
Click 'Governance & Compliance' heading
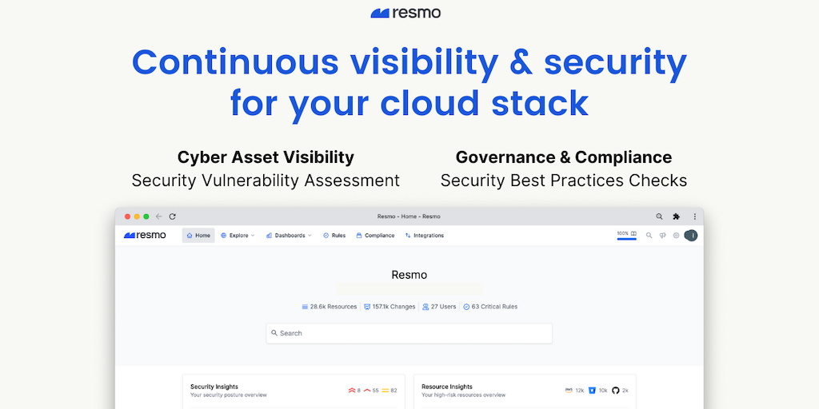tap(564, 157)
